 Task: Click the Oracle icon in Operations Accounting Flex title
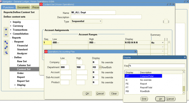pos(46,51)
